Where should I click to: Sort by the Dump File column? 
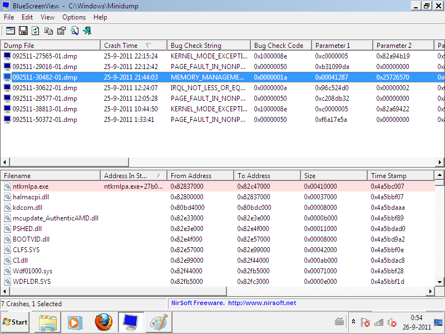(51, 46)
